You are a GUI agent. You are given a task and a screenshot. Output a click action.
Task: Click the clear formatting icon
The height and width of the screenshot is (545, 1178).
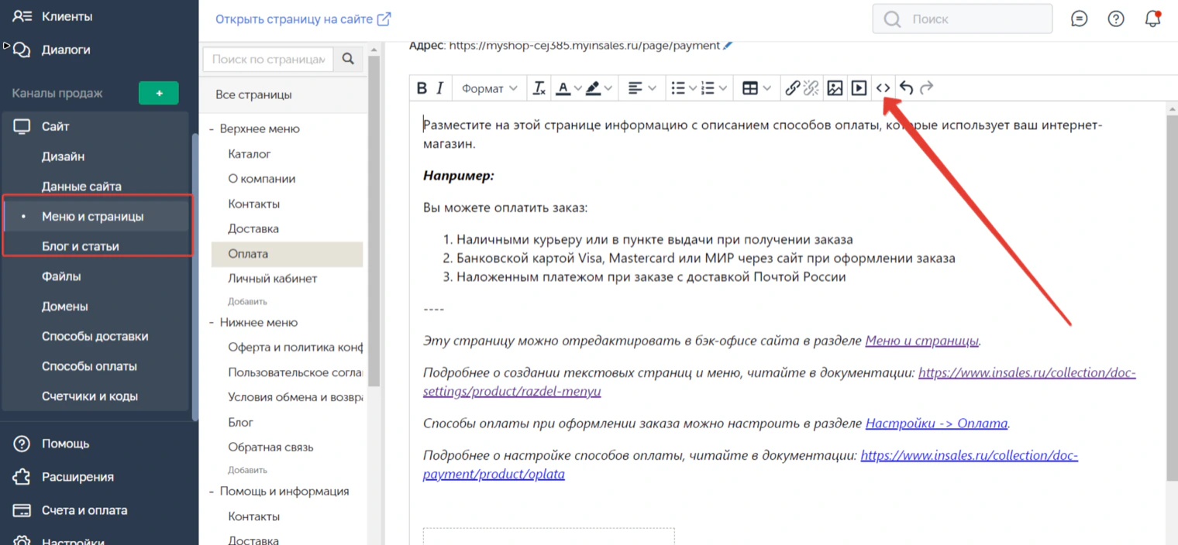tap(539, 88)
